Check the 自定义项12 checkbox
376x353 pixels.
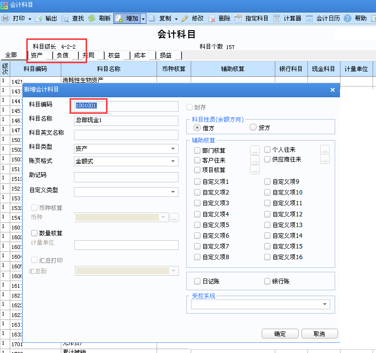(x=267, y=214)
